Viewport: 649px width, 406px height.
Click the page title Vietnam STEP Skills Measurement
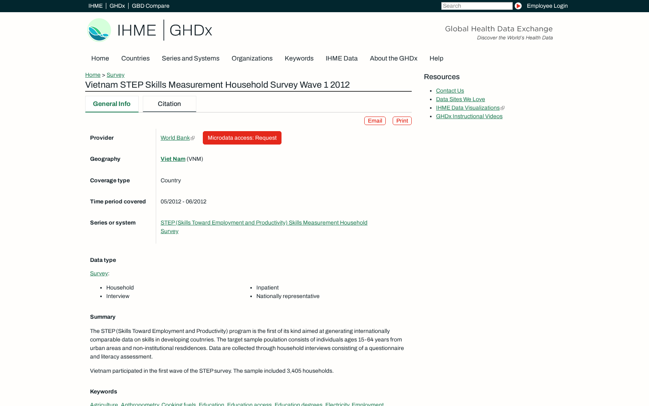217,85
